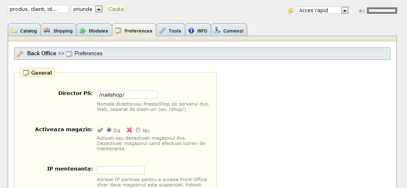Image resolution: width=407 pixels, height=188 pixels.
Task: Click the lightning bolt quick access icon
Action: (x=291, y=11)
